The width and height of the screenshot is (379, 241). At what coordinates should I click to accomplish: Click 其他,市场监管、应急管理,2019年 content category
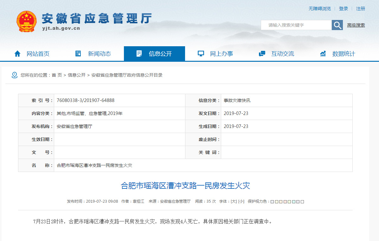(x=89, y=113)
